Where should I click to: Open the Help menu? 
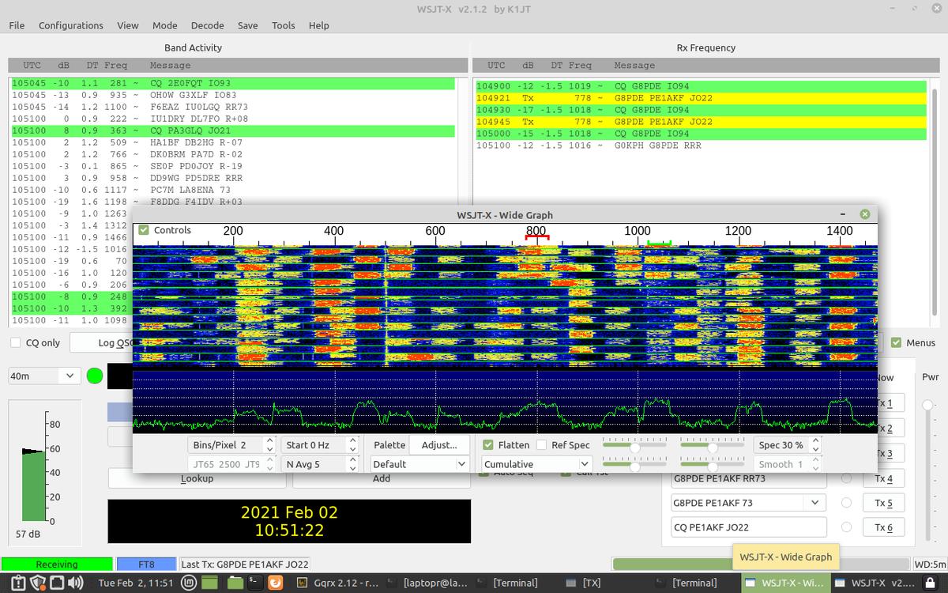pyautogui.click(x=319, y=25)
